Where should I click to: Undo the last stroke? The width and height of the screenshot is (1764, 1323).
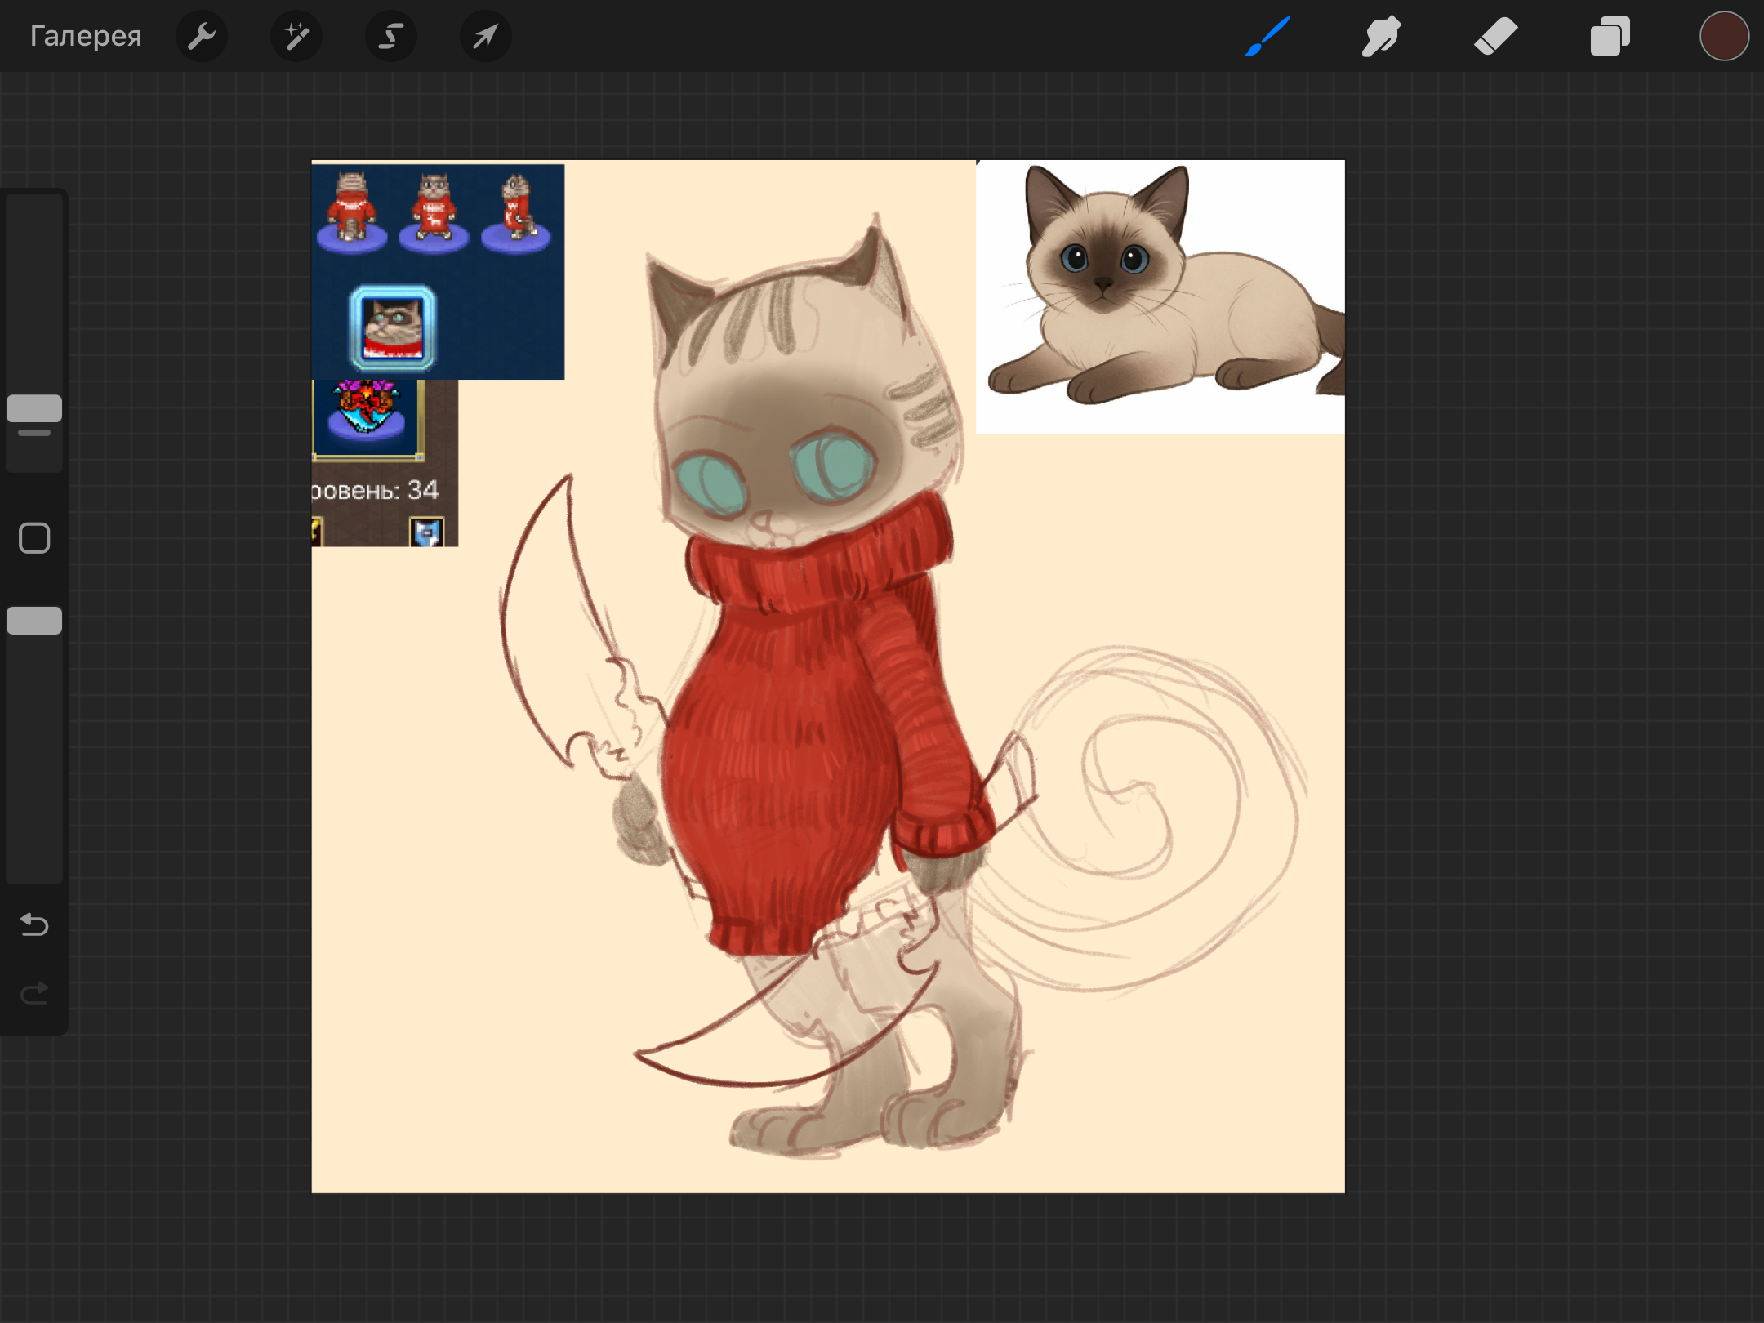pyautogui.click(x=34, y=924)
